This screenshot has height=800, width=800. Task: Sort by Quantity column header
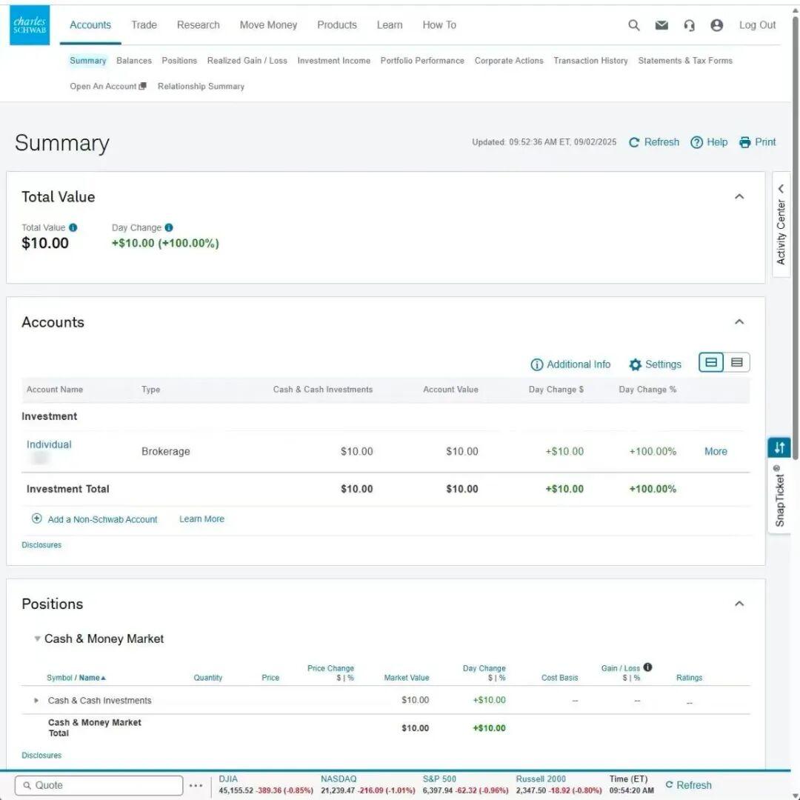pos(207,678)
